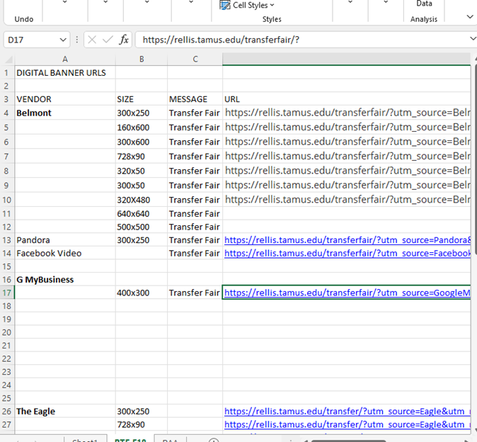Select the 300x250 cell in The Eagle row

(142, 412)
